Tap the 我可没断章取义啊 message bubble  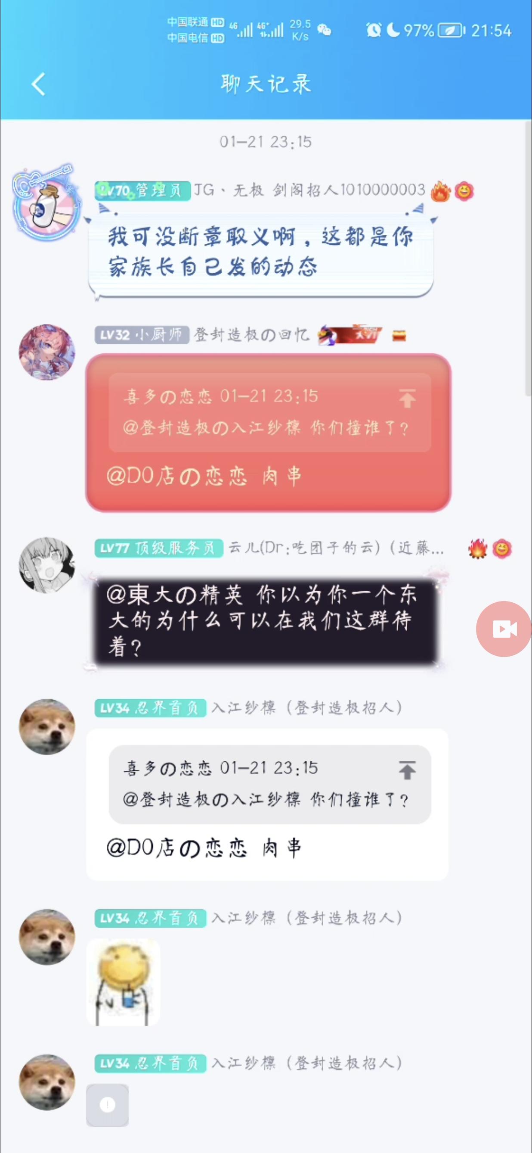(x=261, y=252)
